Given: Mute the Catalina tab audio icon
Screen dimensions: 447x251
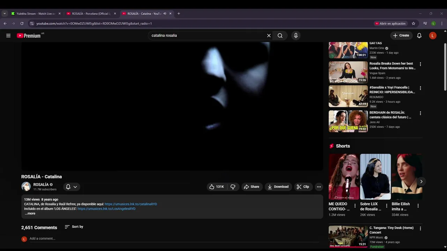Looking at the screenshot, I should (165, 14).
